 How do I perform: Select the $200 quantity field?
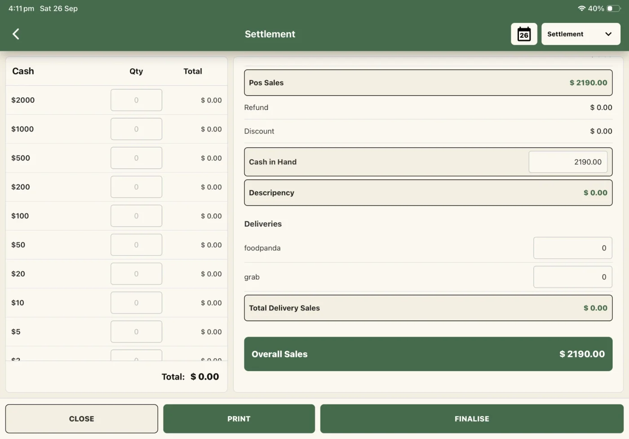pos(136,187)
